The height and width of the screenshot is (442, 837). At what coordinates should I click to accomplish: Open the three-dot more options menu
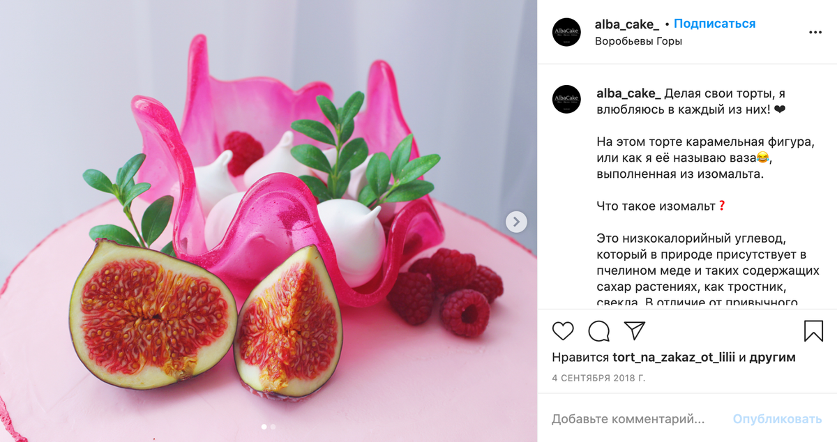[815, 32]
